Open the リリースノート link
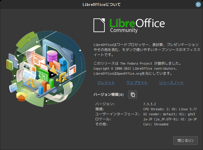Screen dimensions: 203x150 tap(172, 83)
